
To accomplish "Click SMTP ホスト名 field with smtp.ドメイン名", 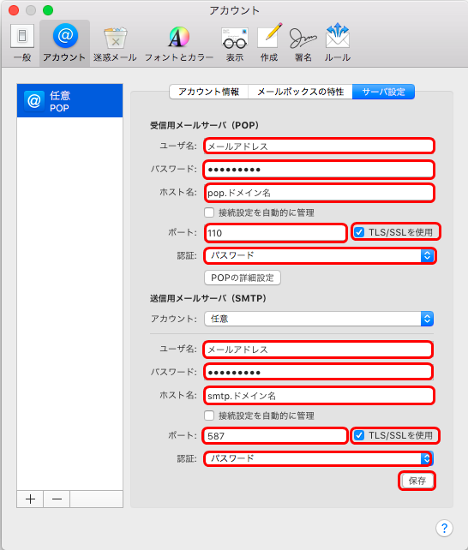I will click(x=319, y=396).
